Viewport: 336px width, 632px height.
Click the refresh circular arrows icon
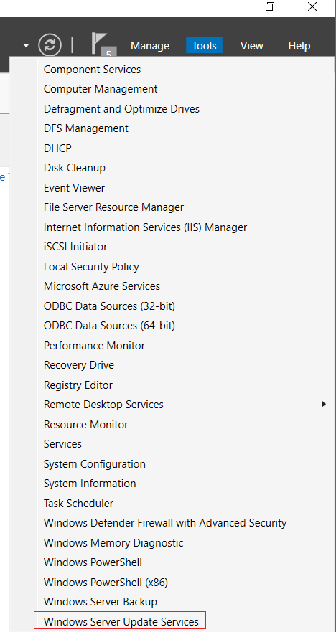[x=50, y=44]
